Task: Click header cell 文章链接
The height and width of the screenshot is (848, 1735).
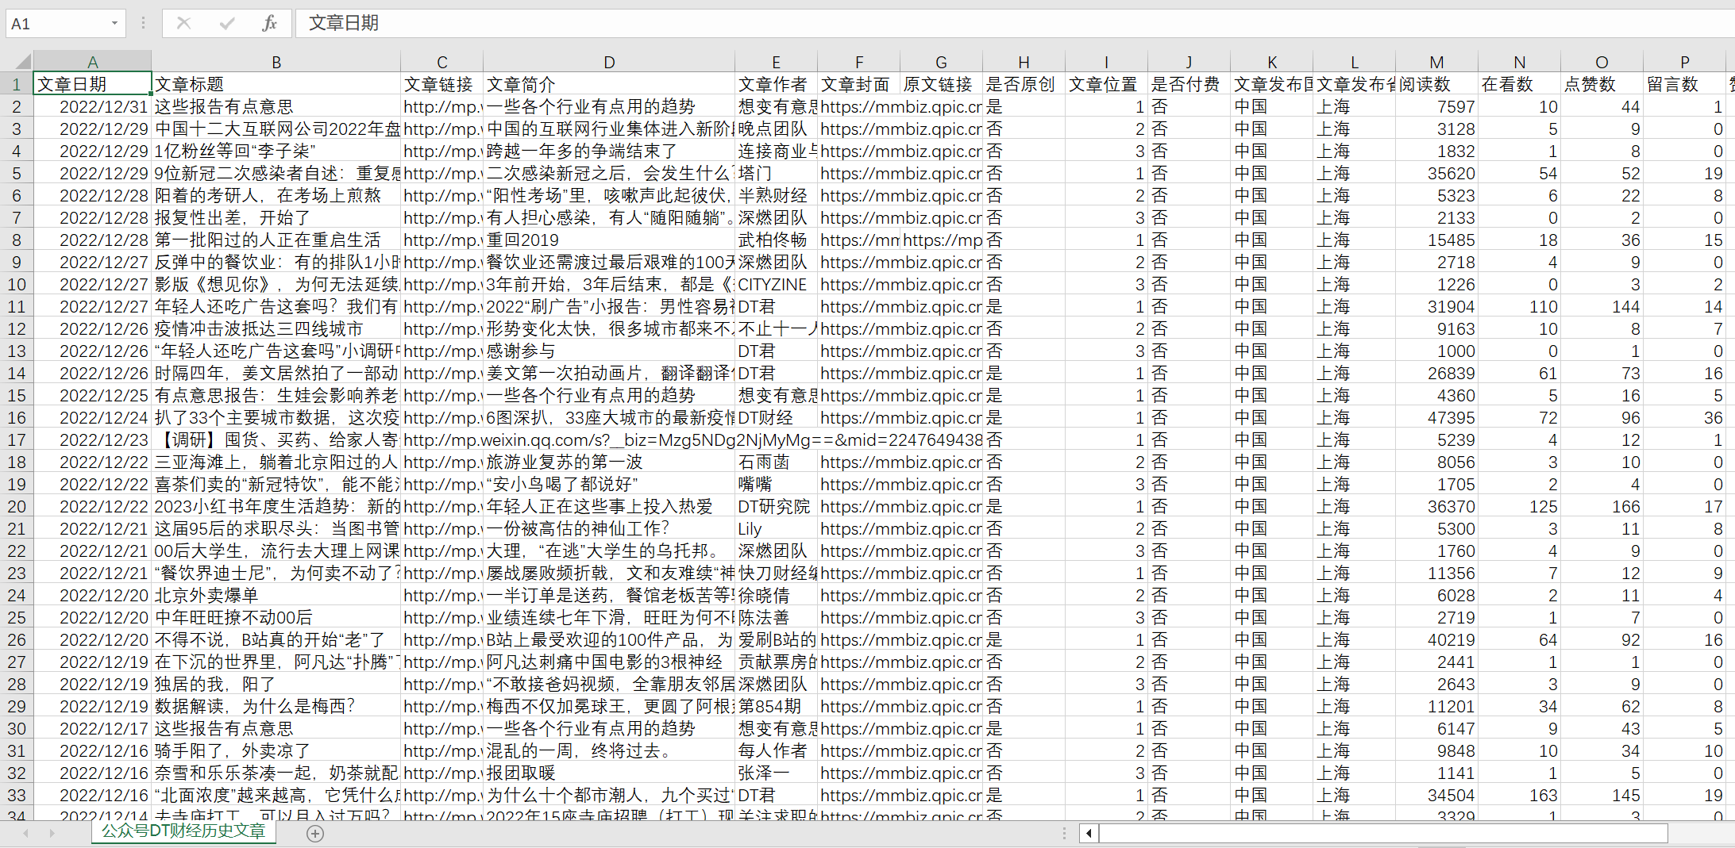Action: [x=441, y=84]
